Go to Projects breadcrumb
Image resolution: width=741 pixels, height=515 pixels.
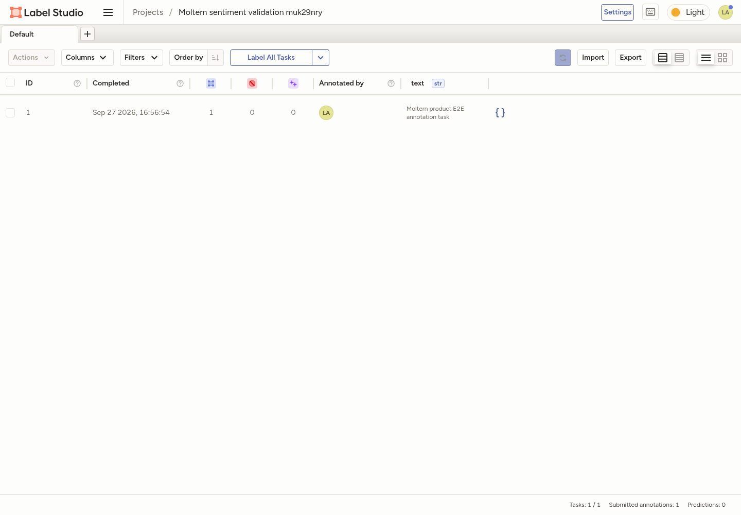(x=148, y=12)
